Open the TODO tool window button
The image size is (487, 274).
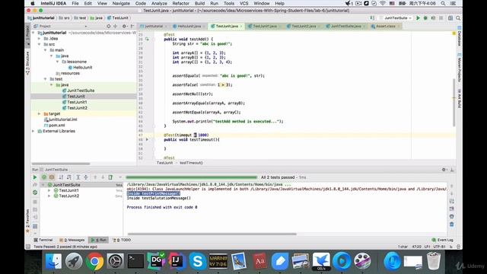[x=122, y=241]
